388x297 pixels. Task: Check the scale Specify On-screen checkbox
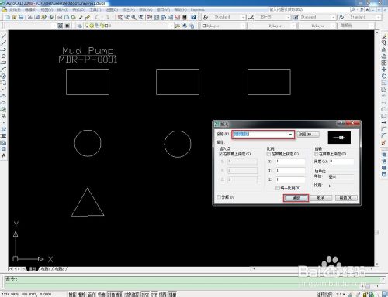click(x=268, y=154)
